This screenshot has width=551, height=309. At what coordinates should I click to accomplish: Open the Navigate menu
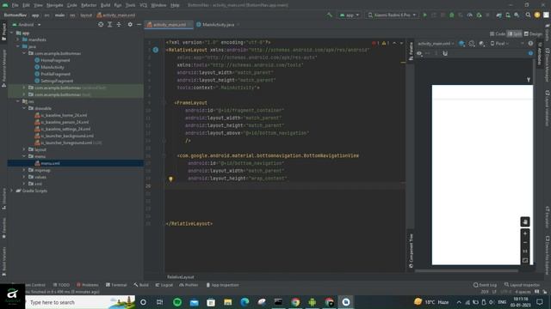coord(54,5)
